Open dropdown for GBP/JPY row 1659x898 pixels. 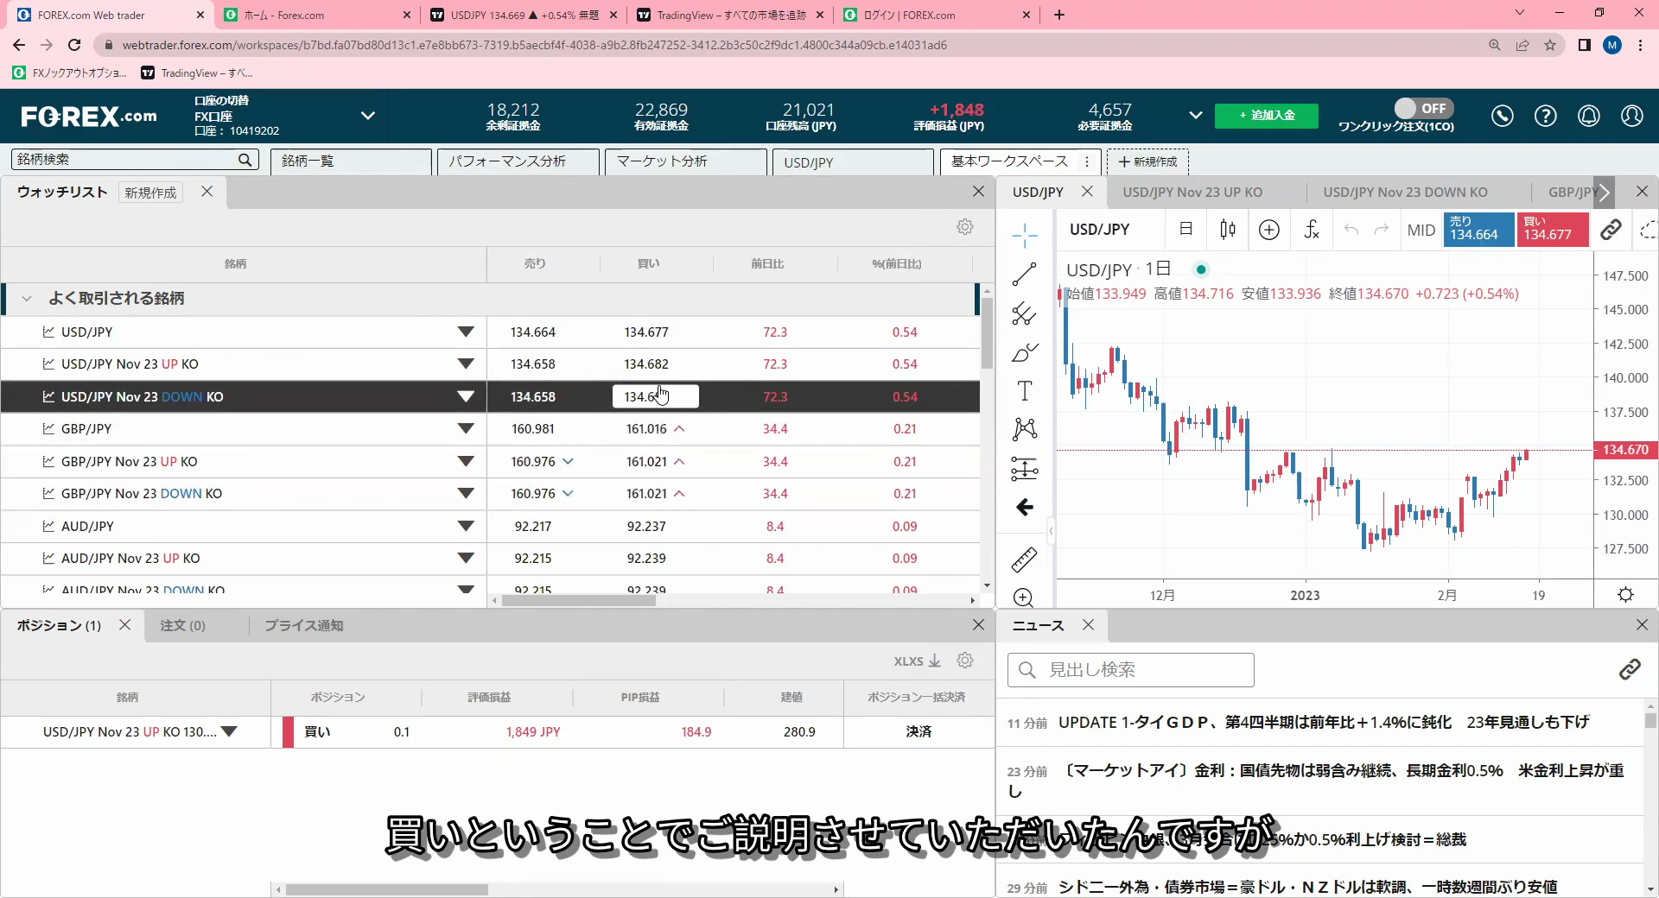(466, 429)
